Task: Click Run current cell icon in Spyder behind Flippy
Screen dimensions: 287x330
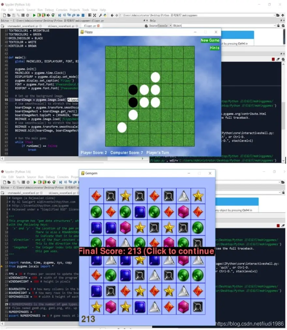Action: [x=39, y=15]
